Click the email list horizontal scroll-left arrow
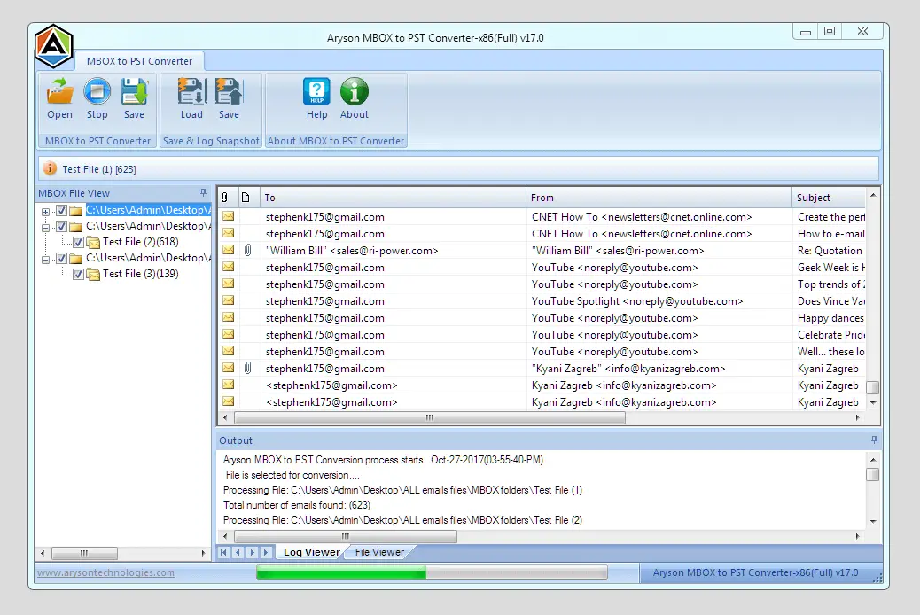Image resolution: width=920 pixels, height=615 pixels. click(225, 417)
